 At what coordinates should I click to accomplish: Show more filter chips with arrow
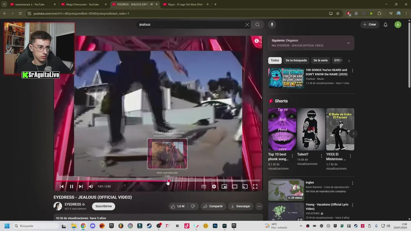point(349,61)
